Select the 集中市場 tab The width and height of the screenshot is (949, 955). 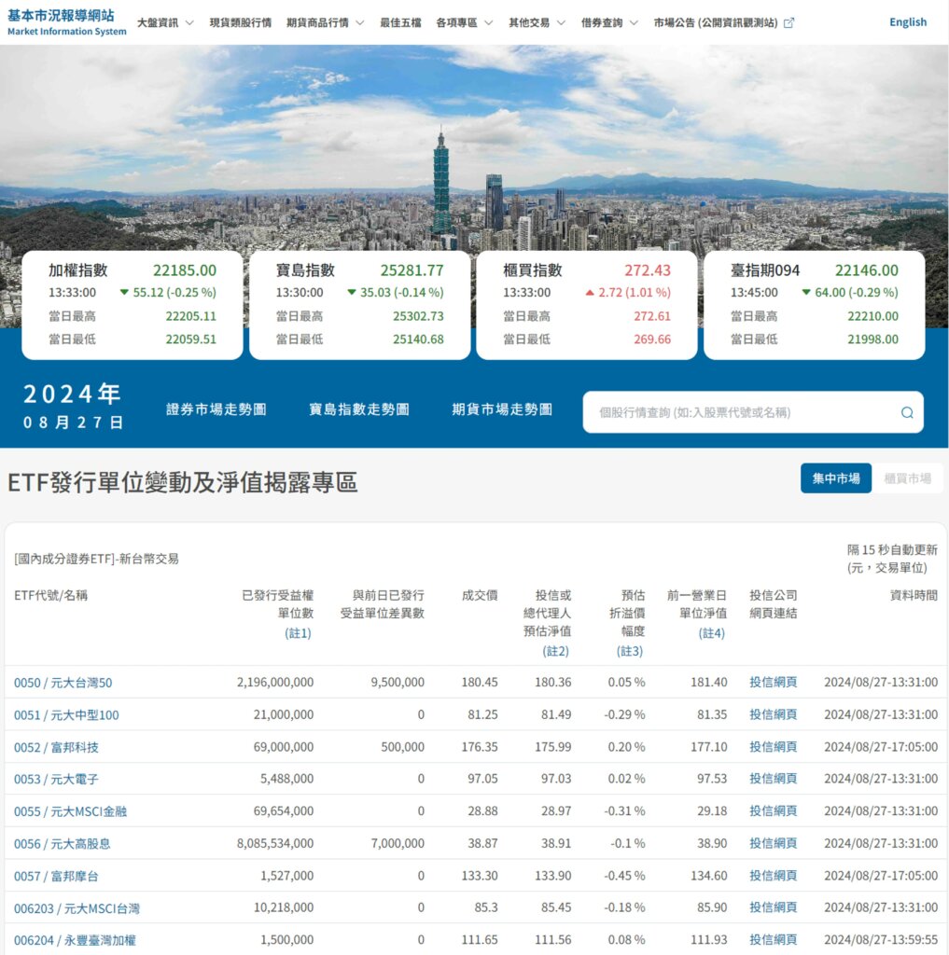pos(835,477)
